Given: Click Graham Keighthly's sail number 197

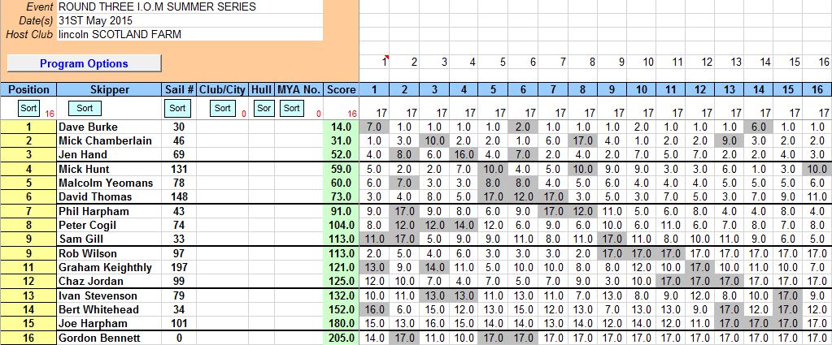Looking at the screenshot, I should point(179,267).
